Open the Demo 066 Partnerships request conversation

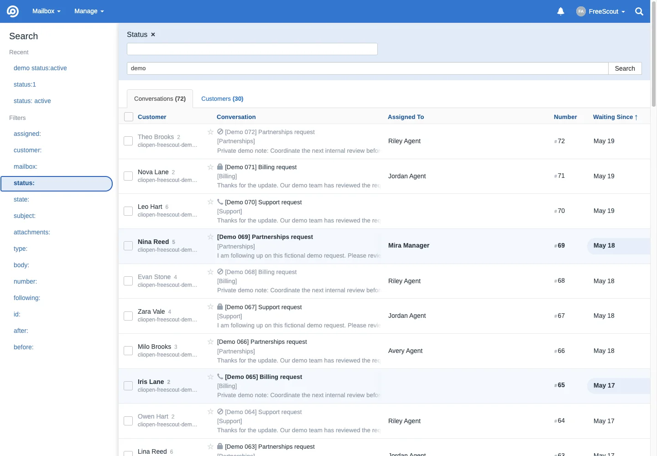(262, 342)
